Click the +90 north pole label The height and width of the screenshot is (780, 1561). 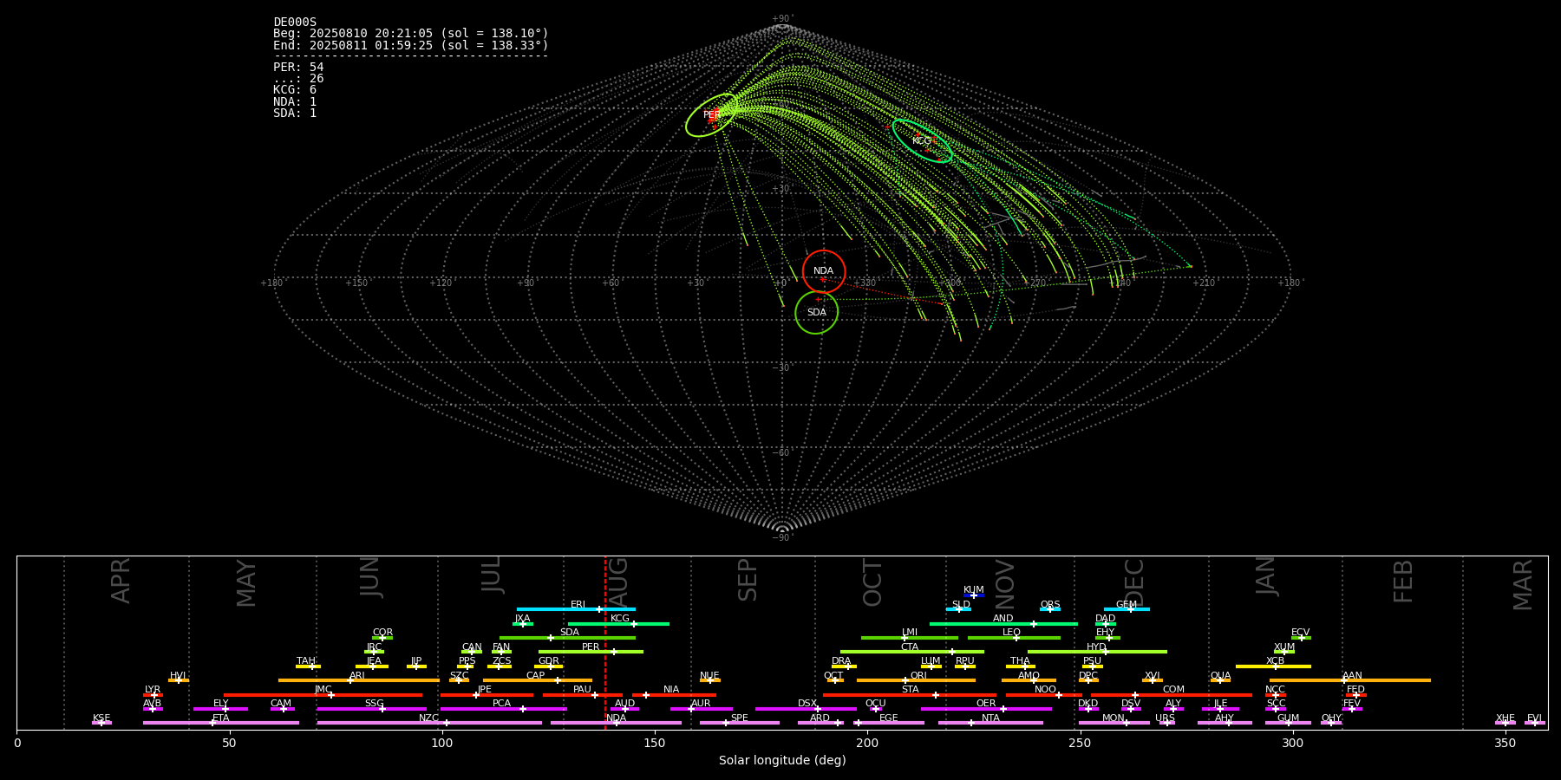click(781, 19)
